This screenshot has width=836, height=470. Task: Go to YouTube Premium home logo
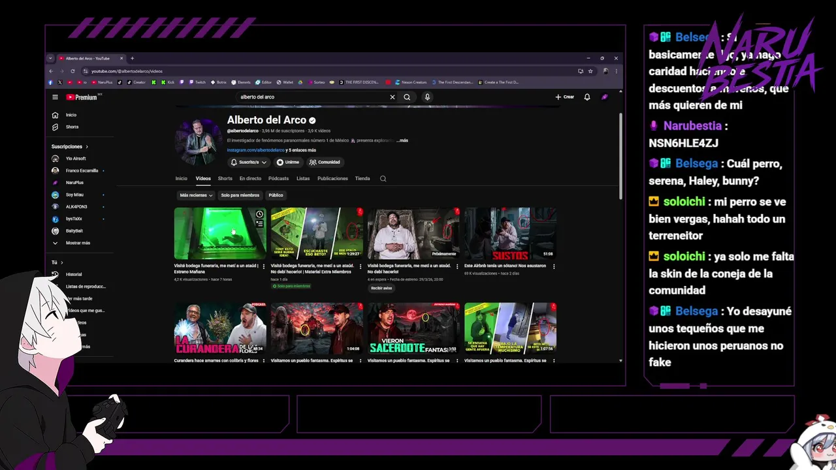point(82,97)
